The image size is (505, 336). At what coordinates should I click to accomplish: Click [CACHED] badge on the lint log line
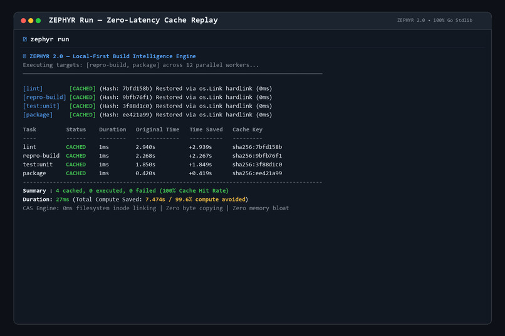click(83, 88)
